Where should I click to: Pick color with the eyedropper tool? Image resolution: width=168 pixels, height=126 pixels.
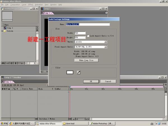tap(78, 72)
